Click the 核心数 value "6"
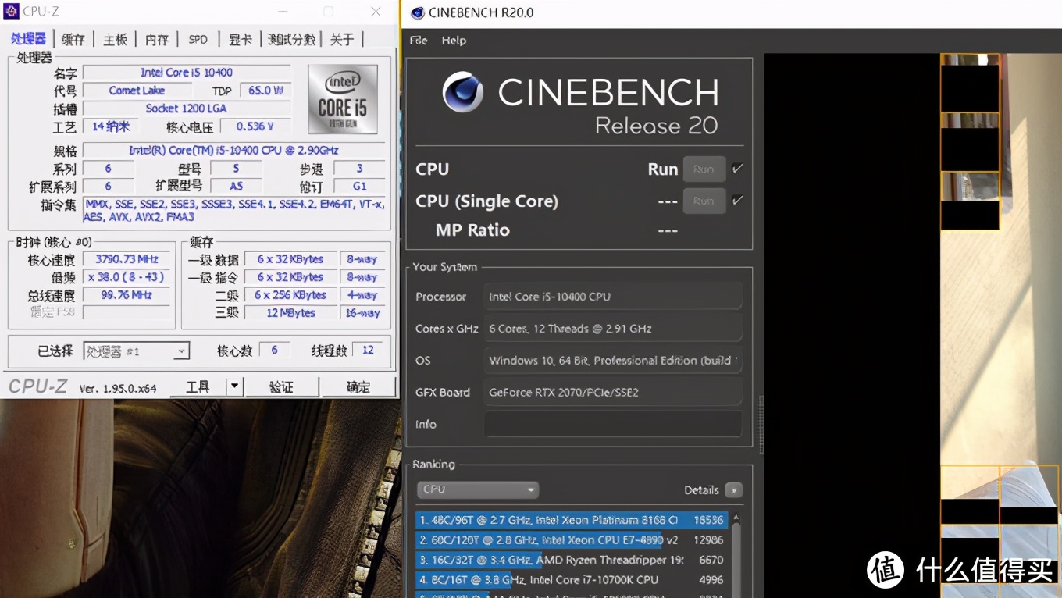The height and width of the screenshot is (598, 1062). (x=274, y=351)
